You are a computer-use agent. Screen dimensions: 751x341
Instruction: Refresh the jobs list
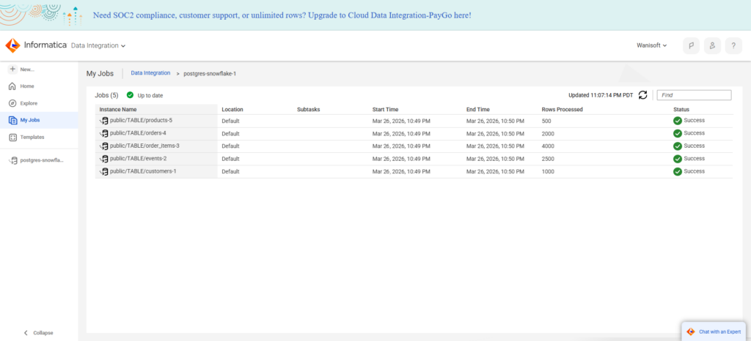pos(643,95)
